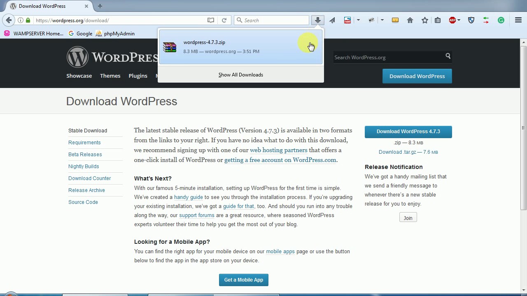The image size is (527, 296).
Task: Open the Themes menu item
Action: point(110,76)
